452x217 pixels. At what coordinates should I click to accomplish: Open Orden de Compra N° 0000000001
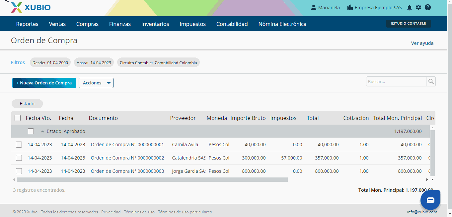(127, 145)
